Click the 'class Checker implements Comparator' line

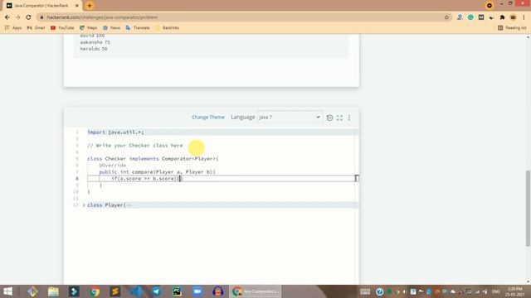click(153, 158)
